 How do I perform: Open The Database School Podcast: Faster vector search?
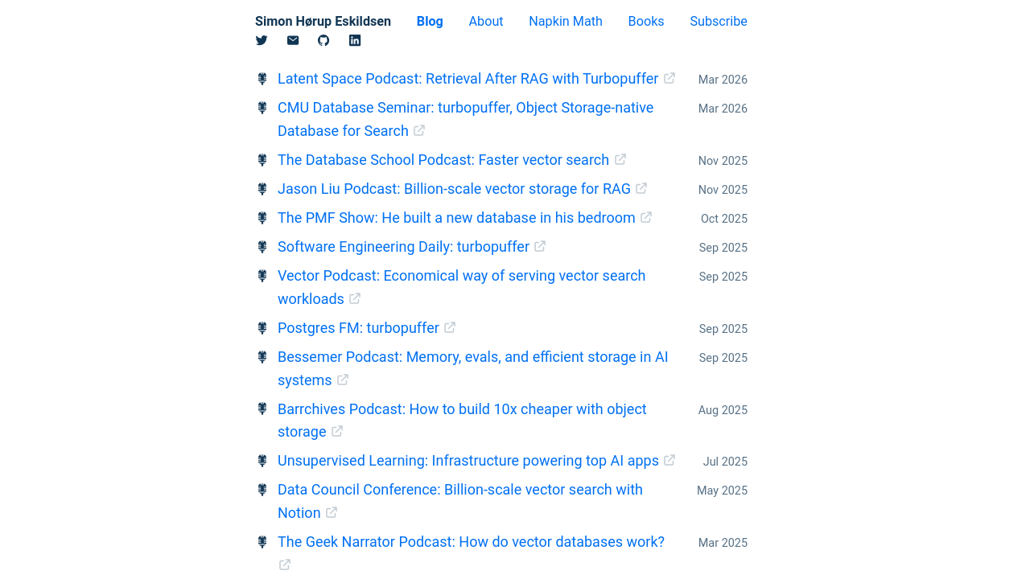coord(443,160)
